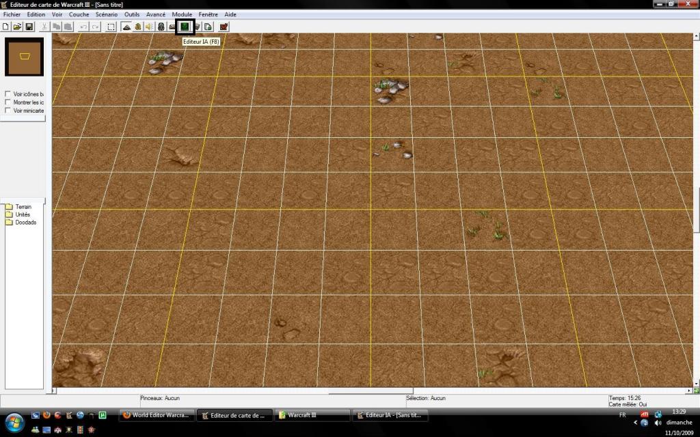This screenshot has height=437, width=700.
Task: Click the FR language indicator
Action: point(622,415)
